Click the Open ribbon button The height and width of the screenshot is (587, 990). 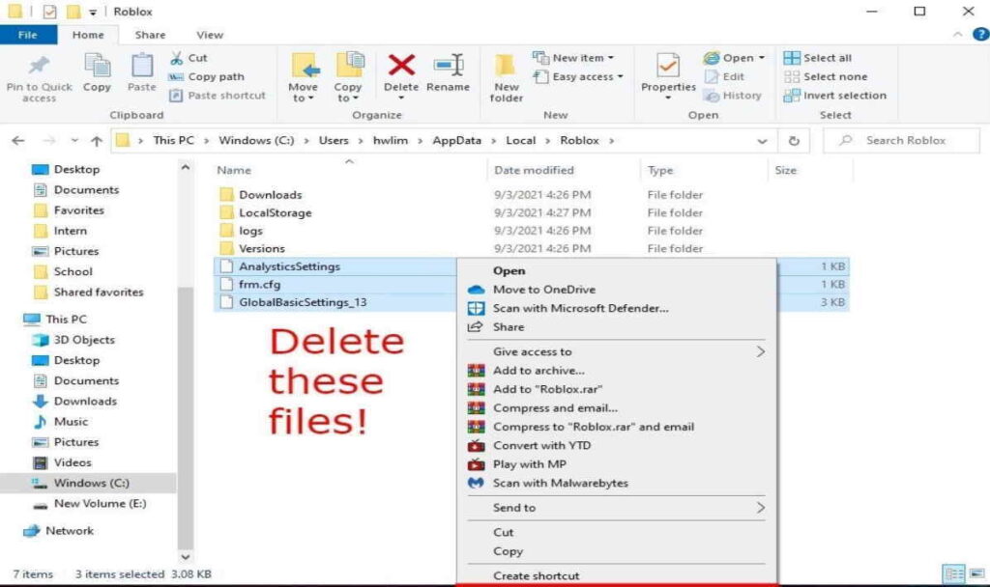point(734,58)
